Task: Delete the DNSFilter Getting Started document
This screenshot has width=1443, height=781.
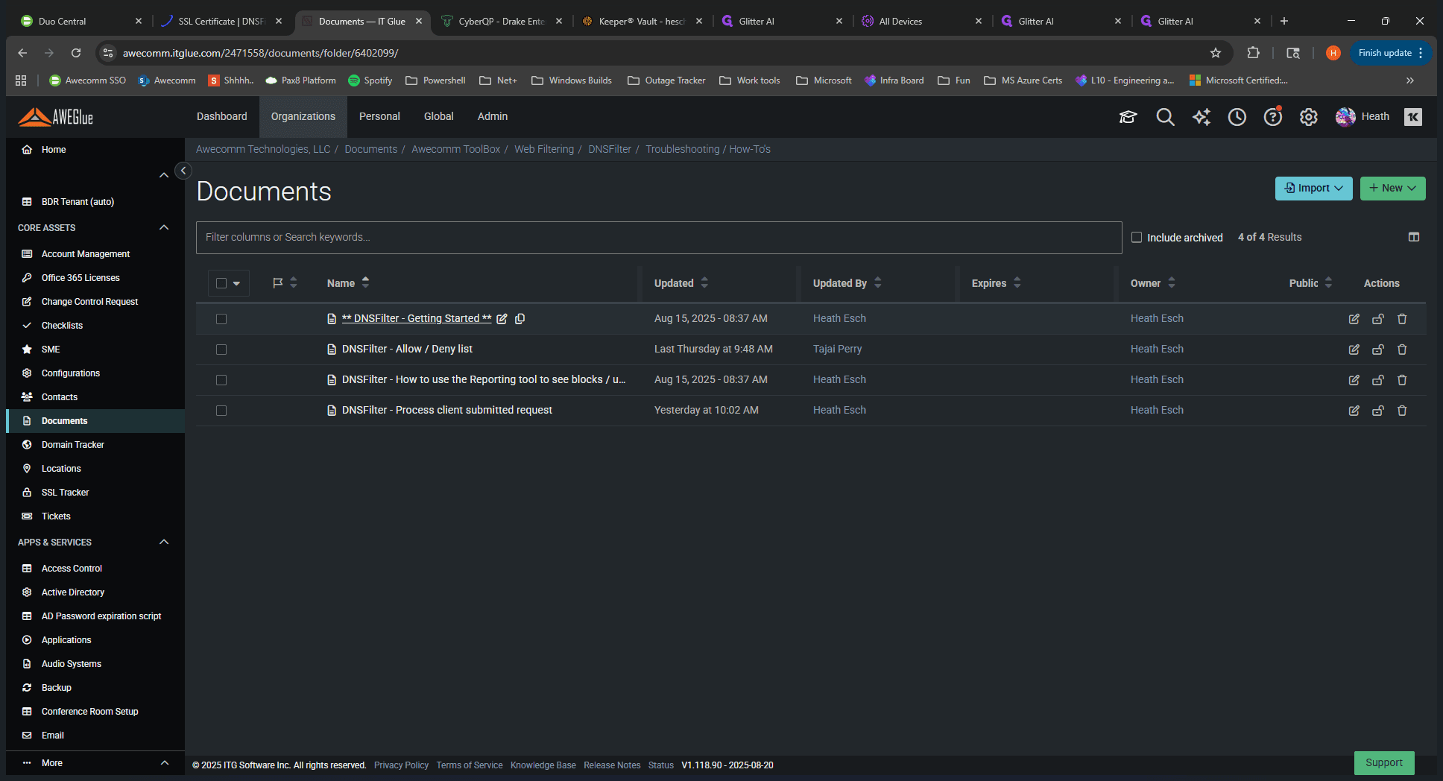Action: point(1402,319)
